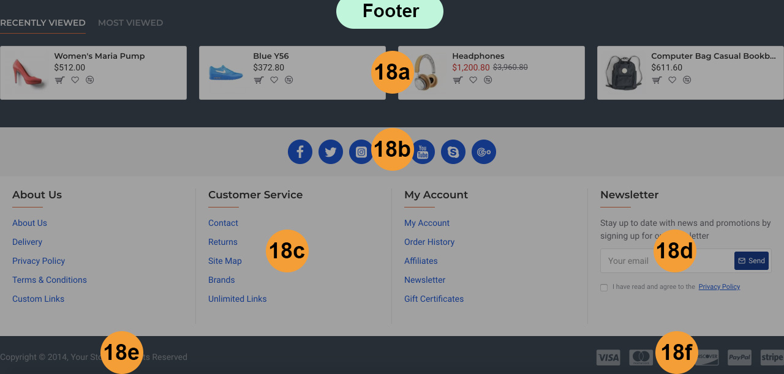
Task: Go to Order History
Action: pyautogui.click(x=429, y=242)
